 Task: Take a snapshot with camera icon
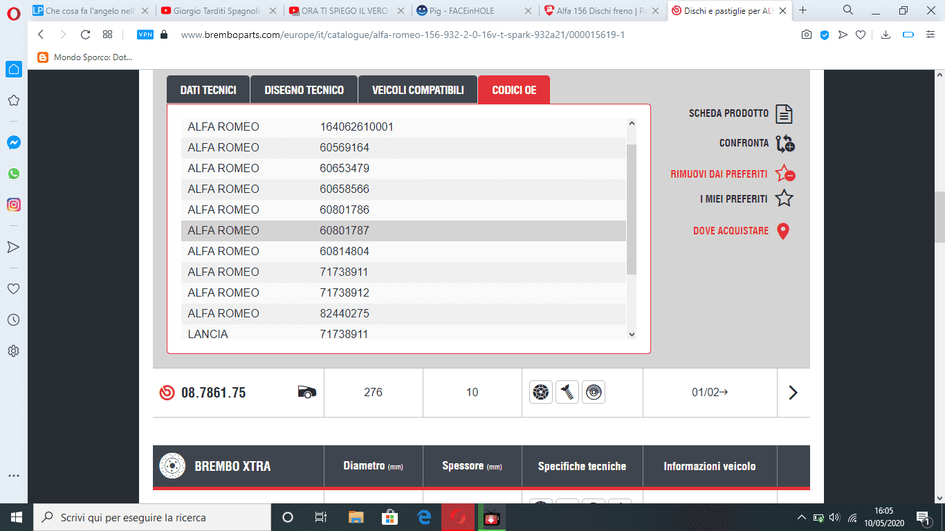point(807,35)
